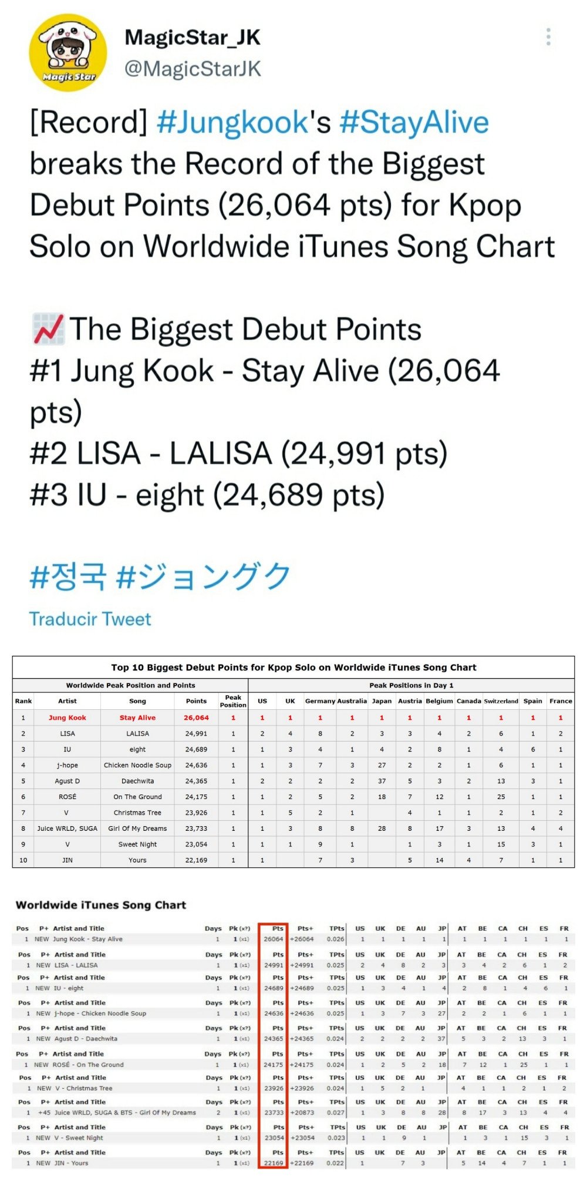Click the chart increasing emoji icon

pyautogui.click(x=48, y=329)
